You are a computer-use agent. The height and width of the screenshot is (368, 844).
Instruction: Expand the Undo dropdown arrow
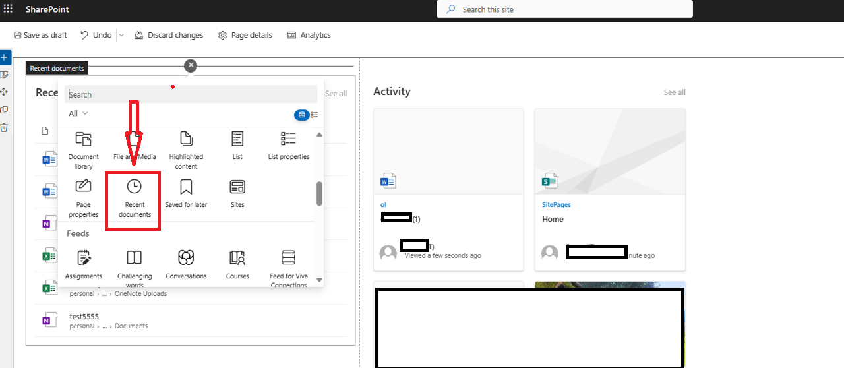tap(121, 36)
